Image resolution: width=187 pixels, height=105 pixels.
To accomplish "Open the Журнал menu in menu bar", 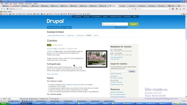I will pyautogui.click(x=15, y=3).
